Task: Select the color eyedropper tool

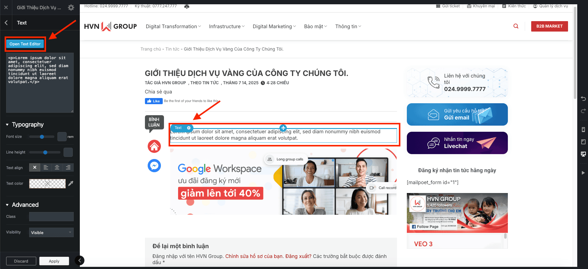Action: pos(71,184)
